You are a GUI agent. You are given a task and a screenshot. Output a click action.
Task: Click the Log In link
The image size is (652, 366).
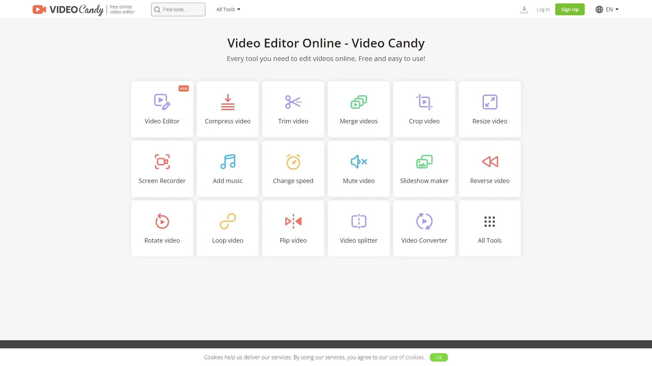point(543,9)
